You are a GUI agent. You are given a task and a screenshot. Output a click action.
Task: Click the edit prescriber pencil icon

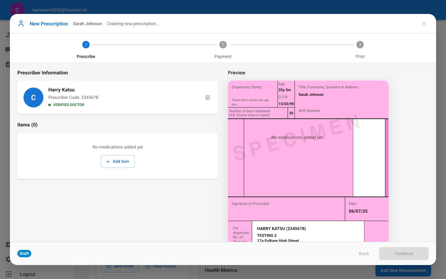click(208, 97)
